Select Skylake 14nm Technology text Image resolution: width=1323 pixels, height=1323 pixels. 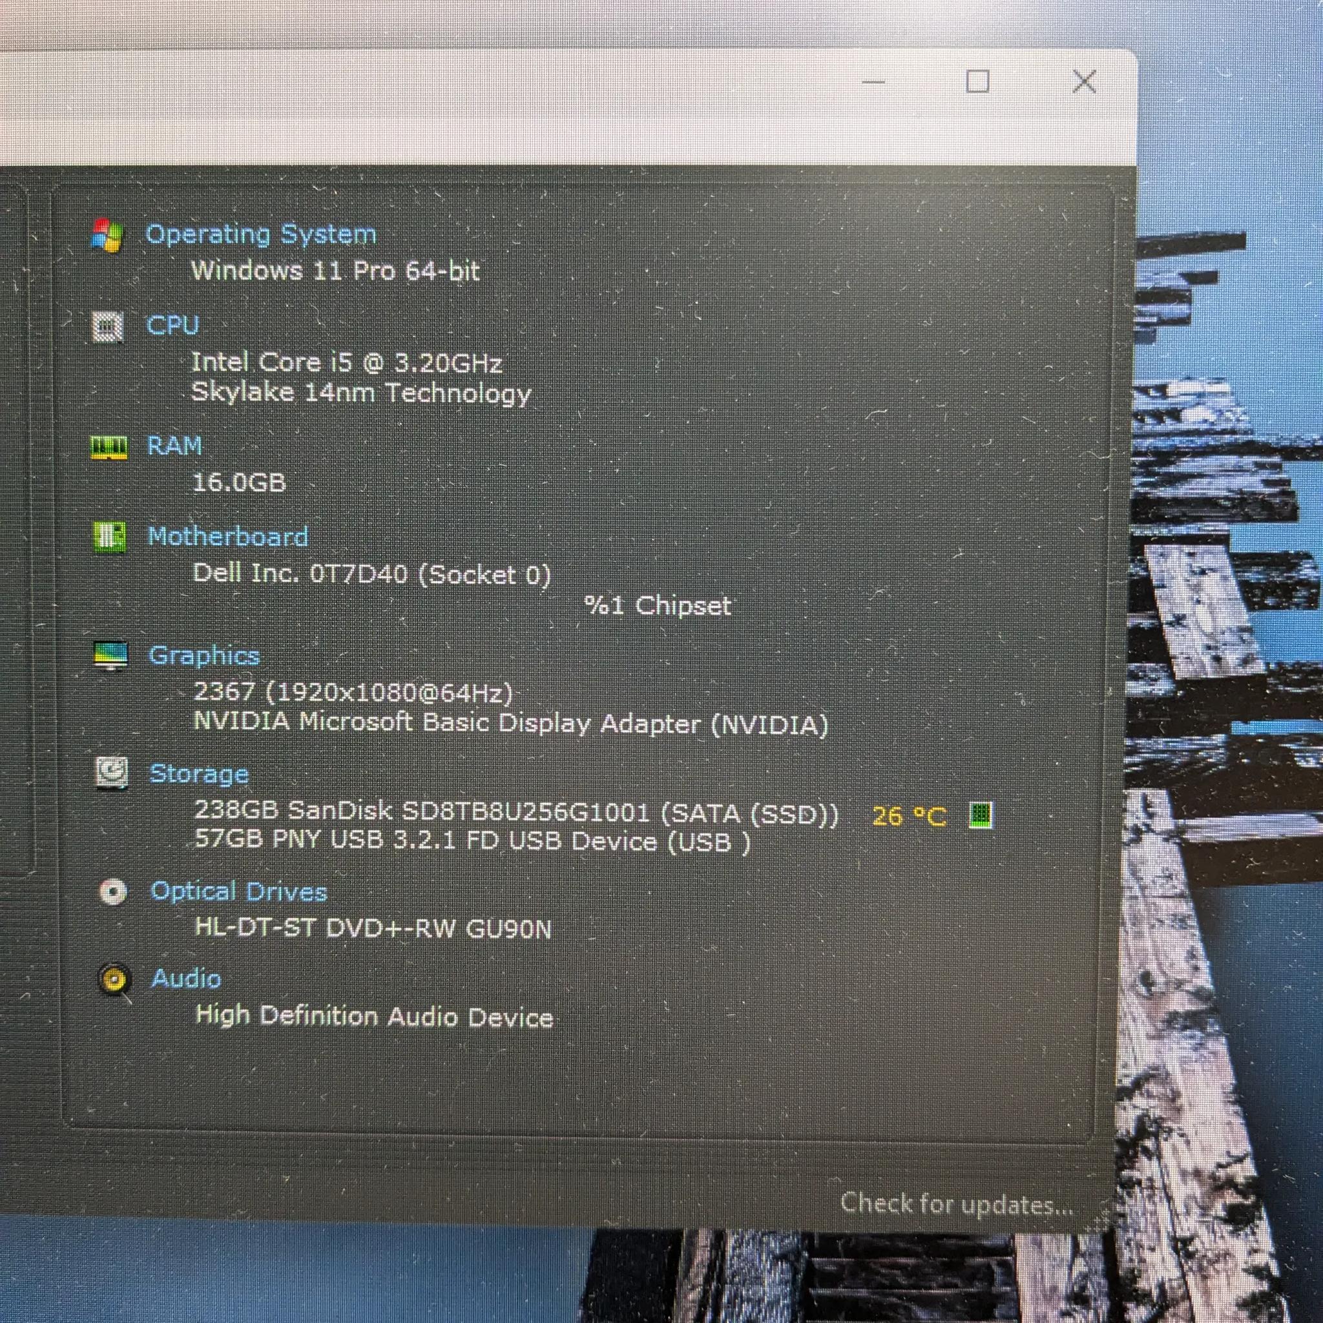coord(361,393)
